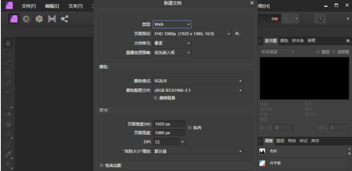The image size is (352, 171).
Task: Open the 文档单元 dropdown showing 像素
Action: tap(172, 43)
